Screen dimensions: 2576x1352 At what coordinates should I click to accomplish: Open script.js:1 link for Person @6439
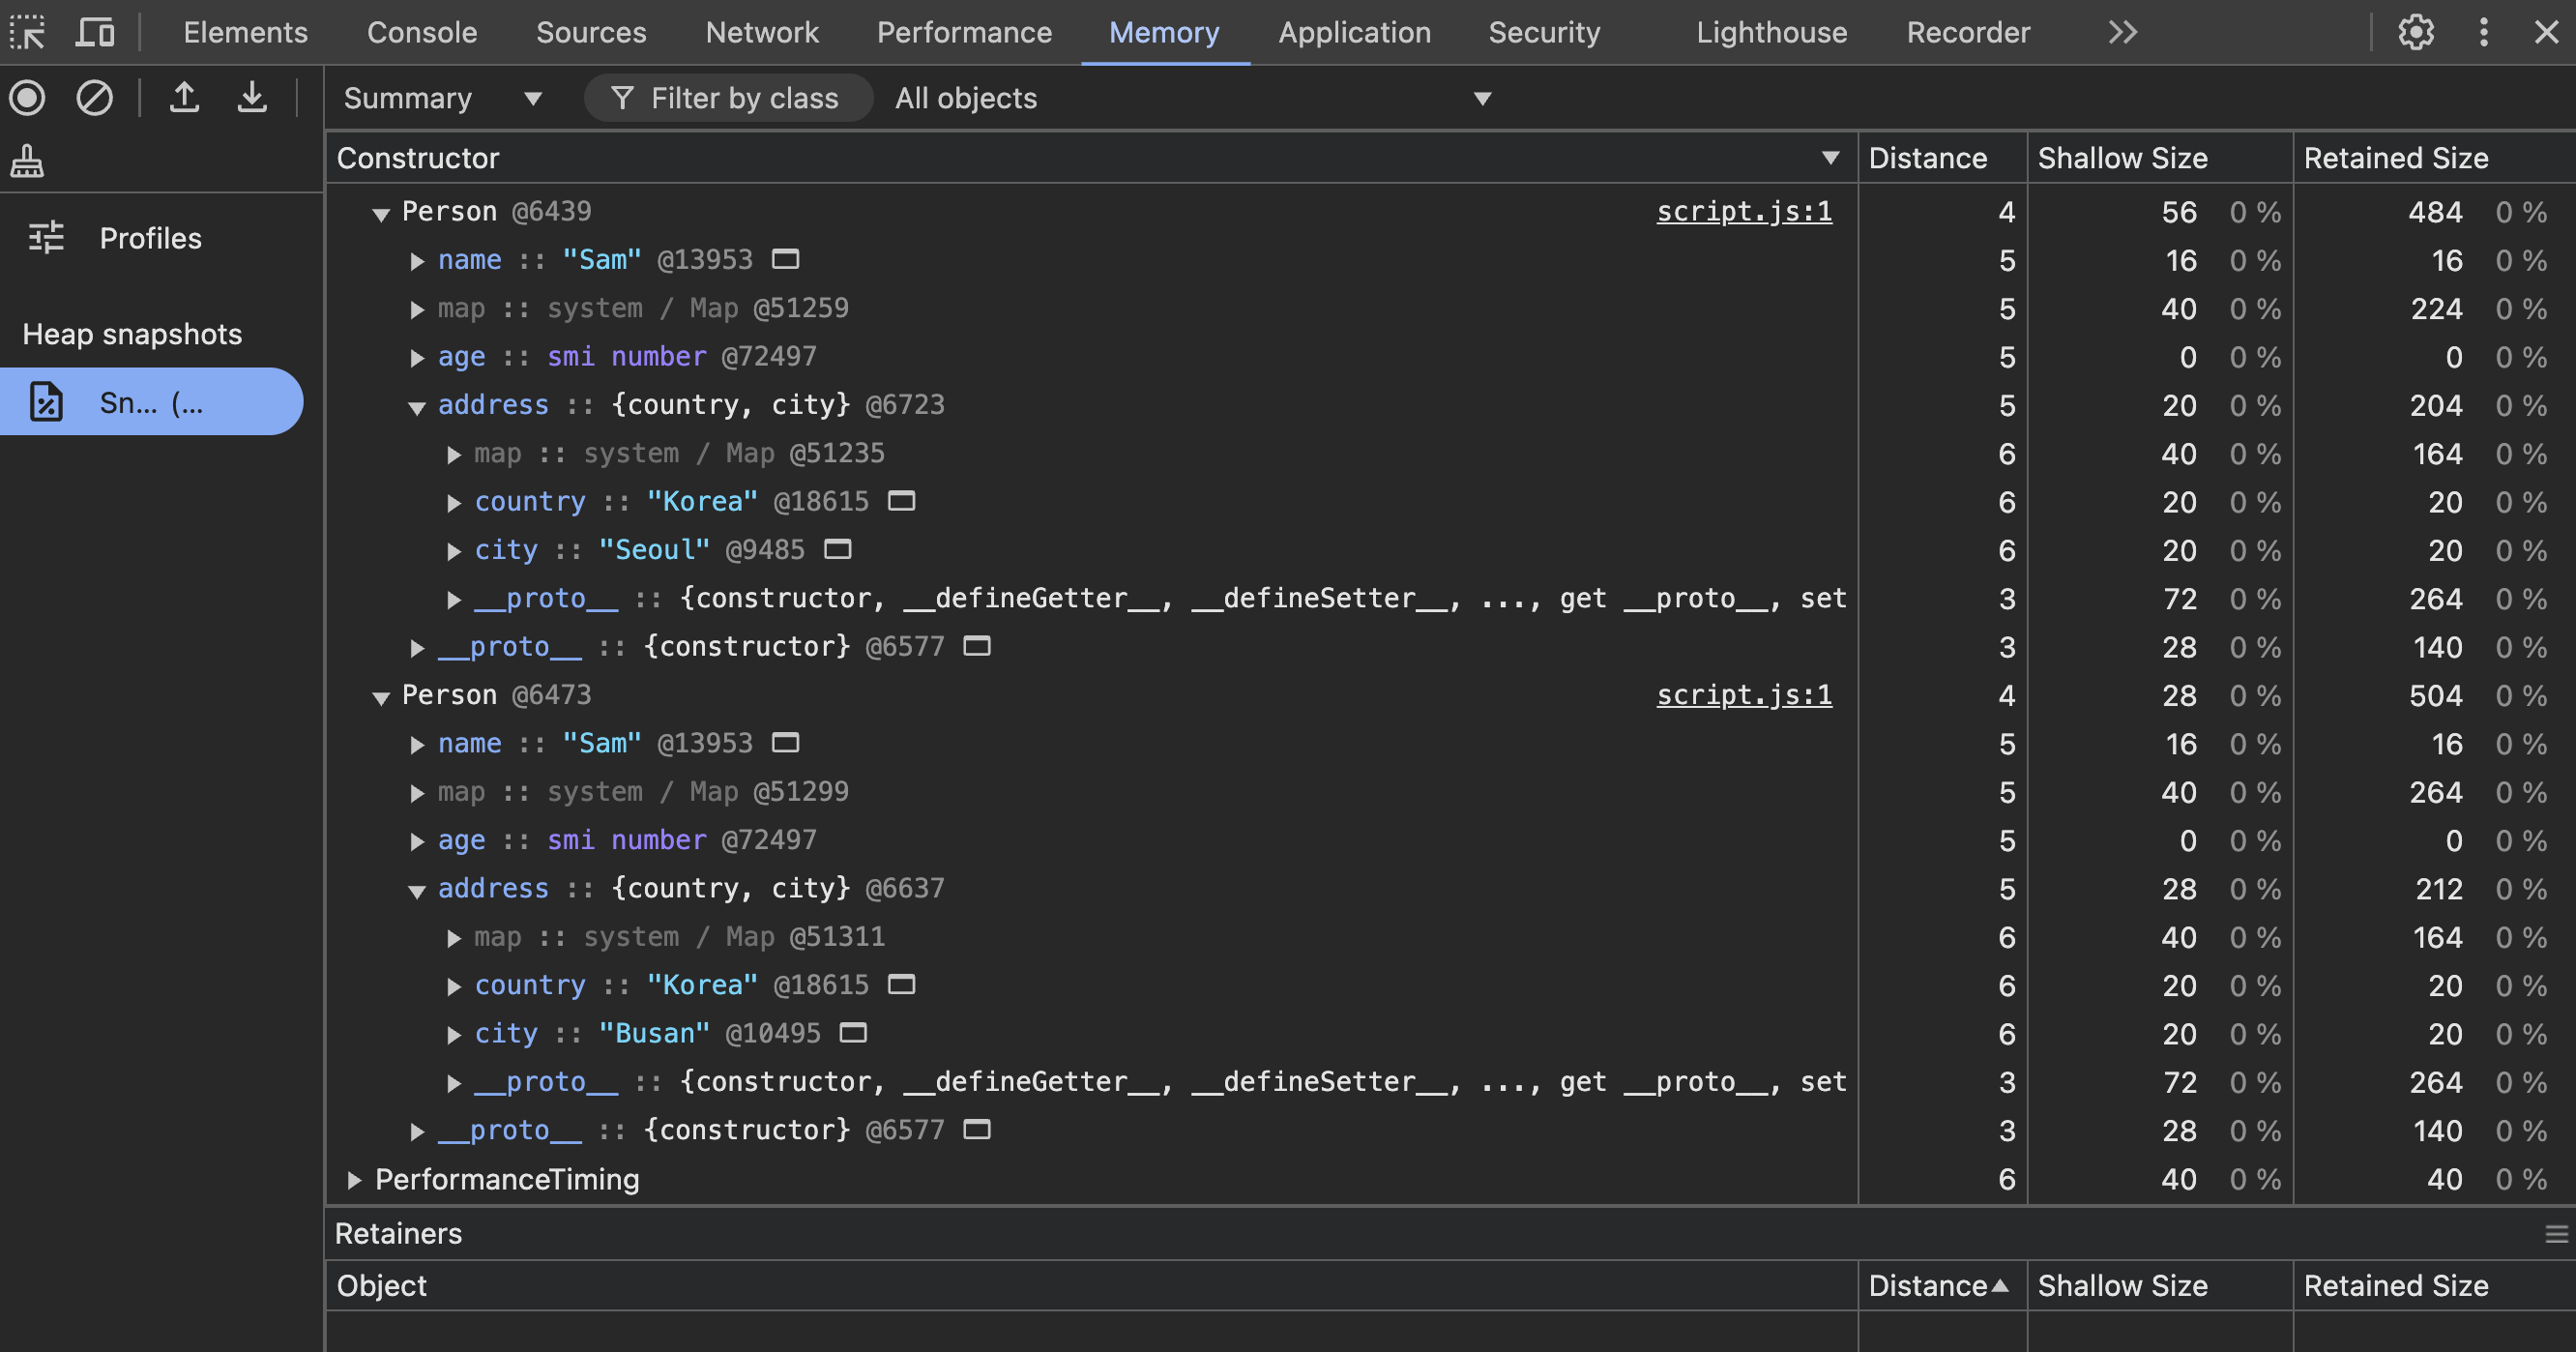pyautogui.click(x=1743, y=211)
